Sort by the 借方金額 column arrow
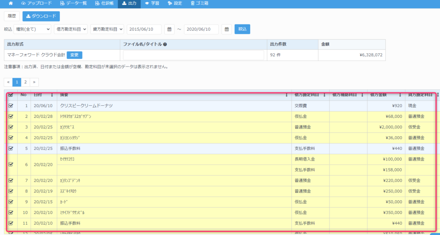Viewport: 440px width, 235px height. 400,95
